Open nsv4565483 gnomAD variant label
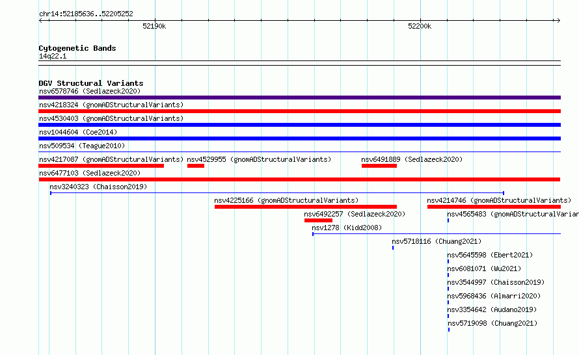The image size is (579, 355). click(x=513, y=214)
